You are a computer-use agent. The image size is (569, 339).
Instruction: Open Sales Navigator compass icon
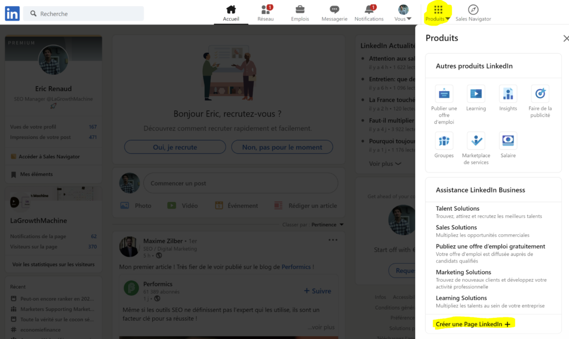pos(473,9)
